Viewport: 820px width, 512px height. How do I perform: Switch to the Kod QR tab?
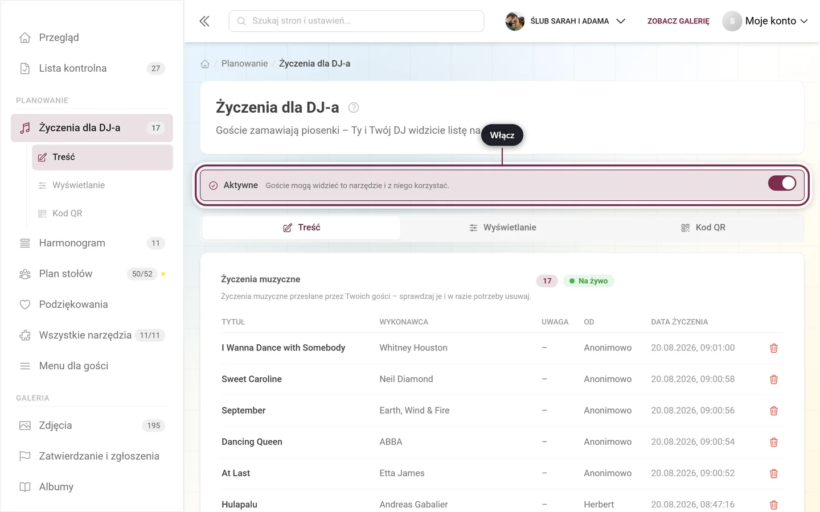pos(703,228)
